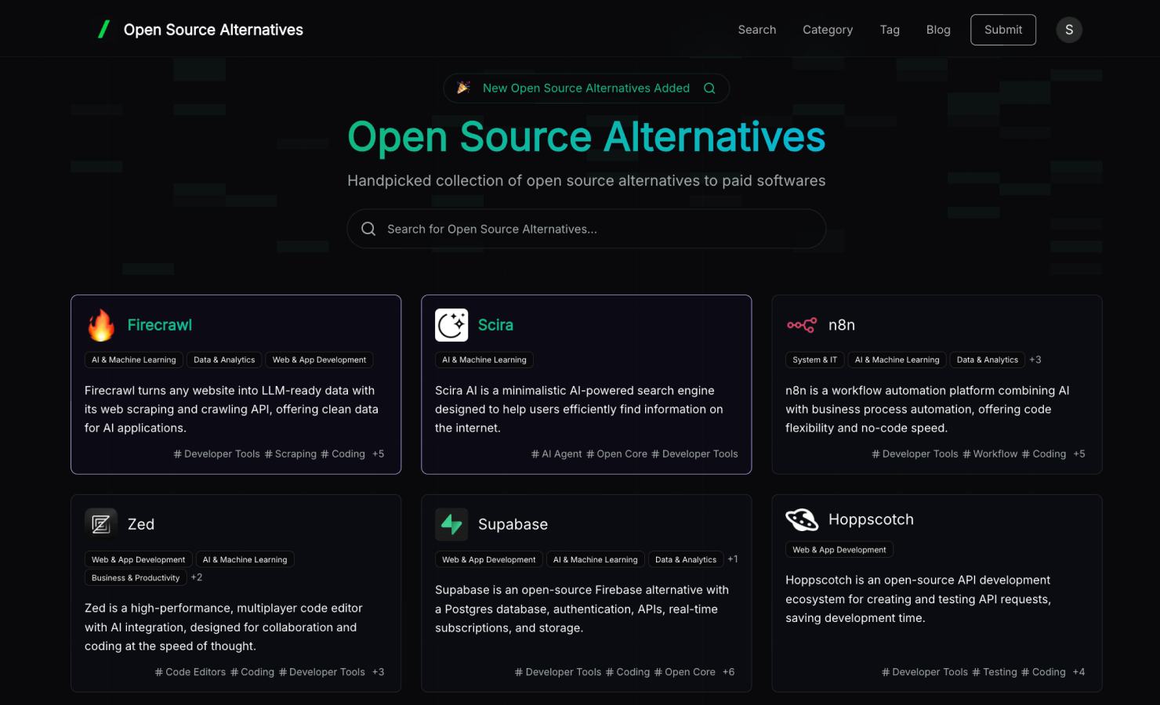The height and width of the screenshot is (705, 1160).
Task: Open Search from the top navigation
Action: tap(757, 30)
